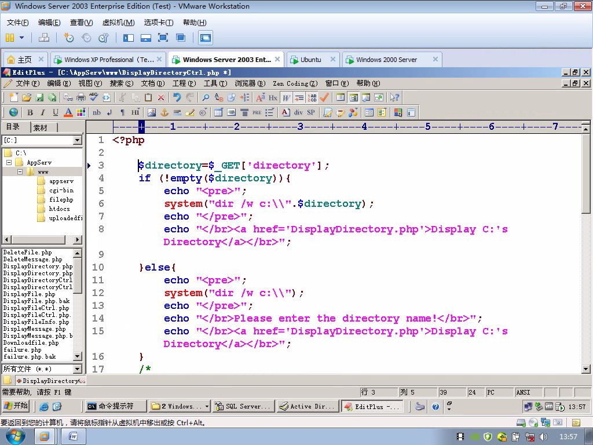Click VMware pause VM button
The width and height of the screenshot is (593, 445).
point(10,38)
